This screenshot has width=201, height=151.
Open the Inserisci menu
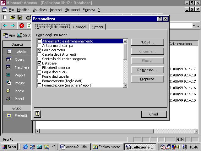pyautogui.click(x=56, y=10)
